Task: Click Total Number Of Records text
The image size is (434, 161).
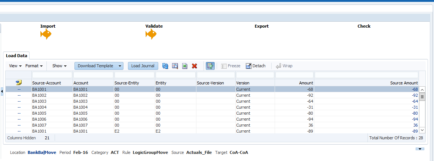Action: click(396, 137)
